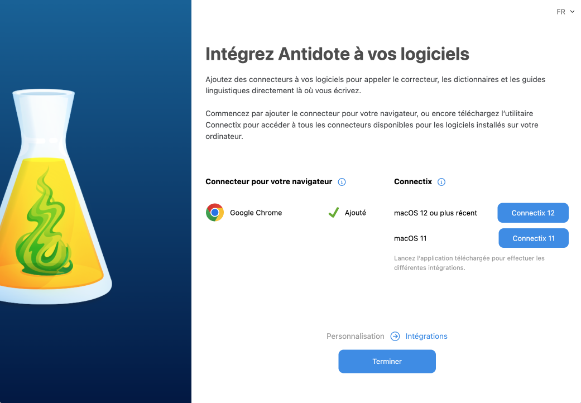Viewport: 581px width, 403px height.
Task: Click the macOS 12 ou plus récent label
Action: click(x=435, y=213)
